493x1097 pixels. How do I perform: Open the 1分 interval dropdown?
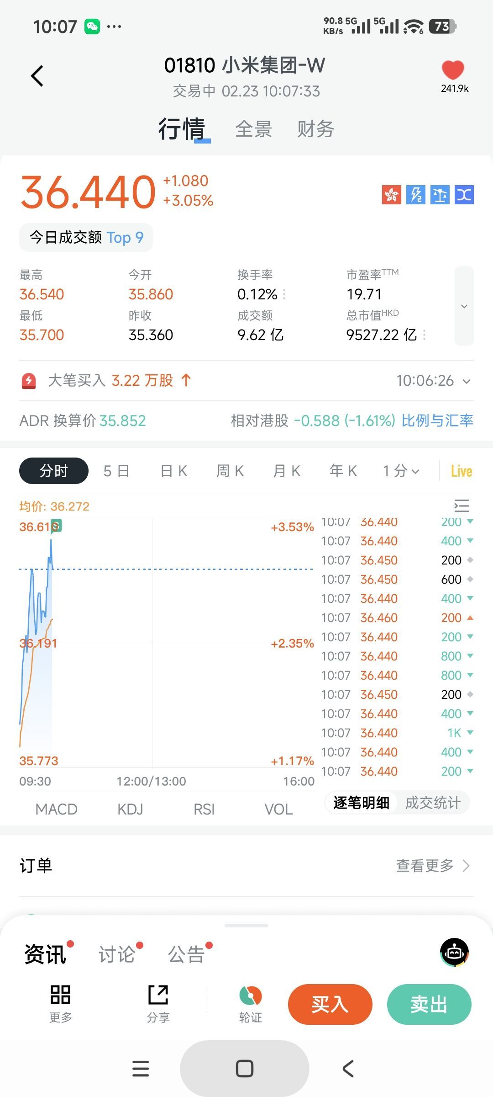tap(401, 471)
